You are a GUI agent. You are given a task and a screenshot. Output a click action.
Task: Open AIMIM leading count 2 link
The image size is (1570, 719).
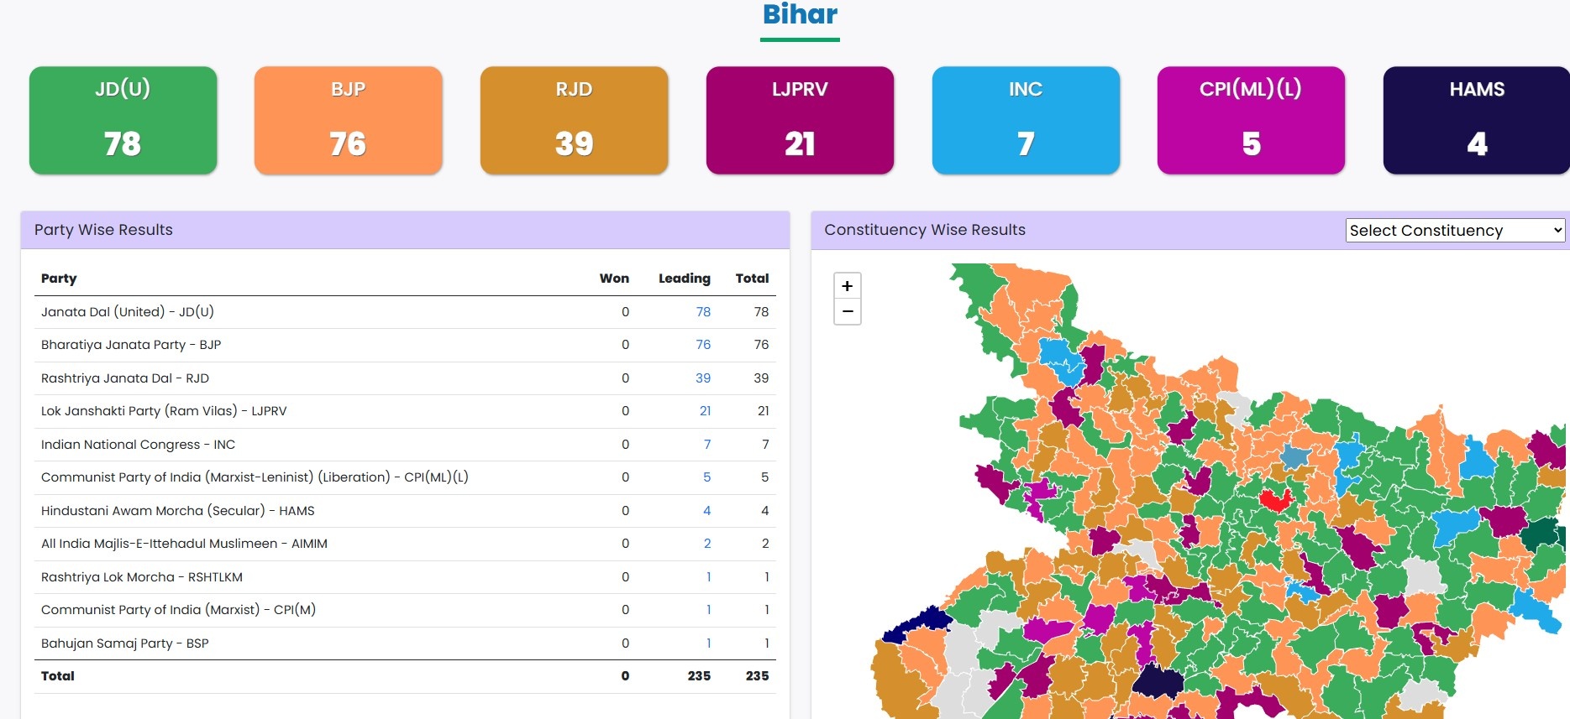click(x=707, y=544)
